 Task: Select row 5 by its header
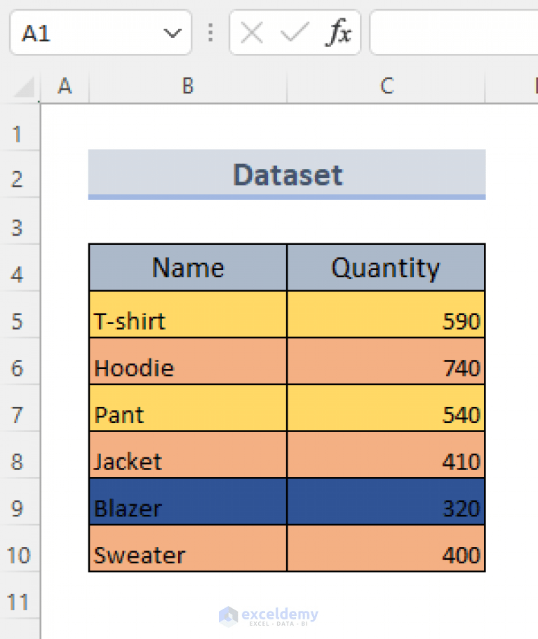coord(20,321)
